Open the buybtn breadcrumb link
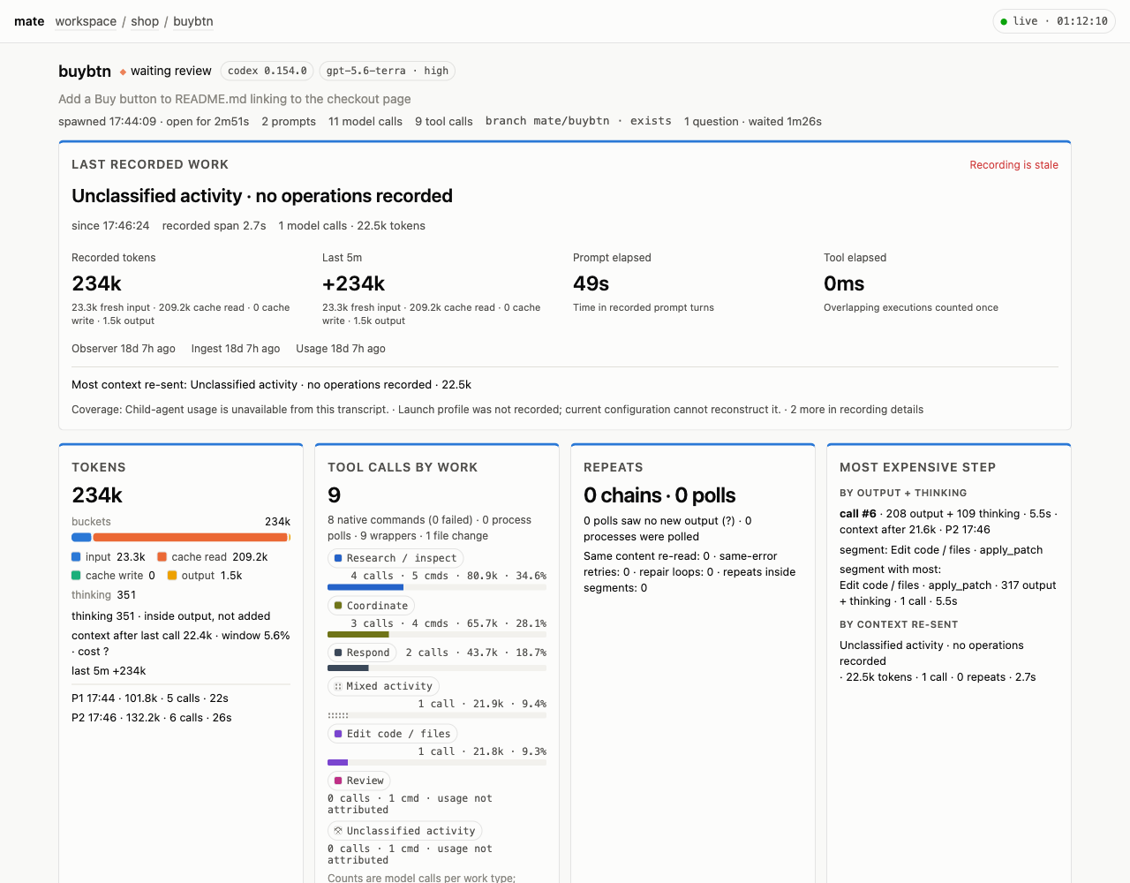The width and height of the screenshot is (1130, 883). (193, 21)
